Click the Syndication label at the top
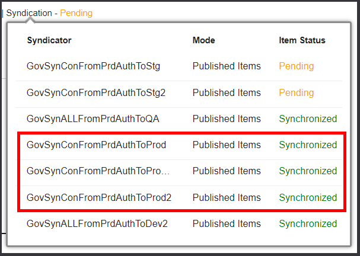 pos(29,12)
